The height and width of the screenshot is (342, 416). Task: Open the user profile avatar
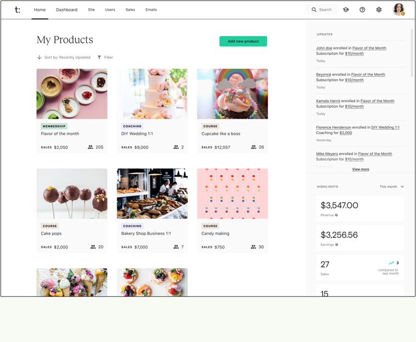click(x=399, y=10)
